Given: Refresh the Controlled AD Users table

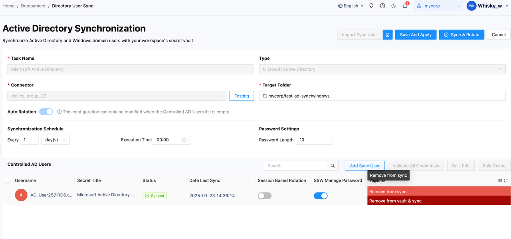Looking at the screenshot, I should coord(506,180).
